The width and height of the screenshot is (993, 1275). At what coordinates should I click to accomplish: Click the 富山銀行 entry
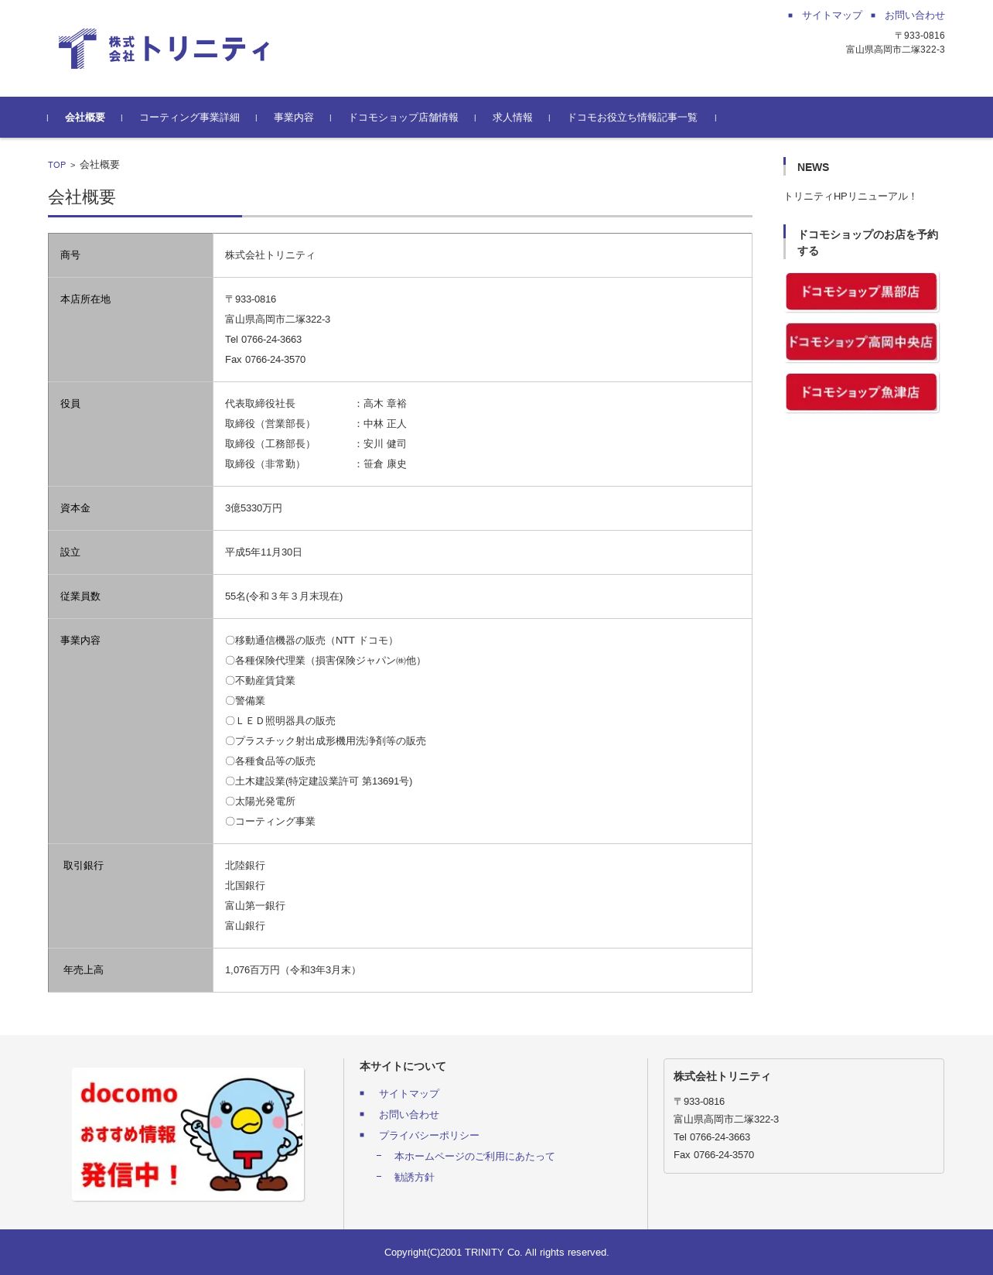245,926
